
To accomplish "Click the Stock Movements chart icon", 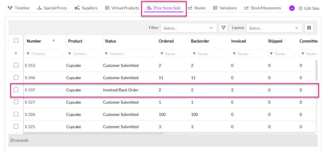I will 246,8.
